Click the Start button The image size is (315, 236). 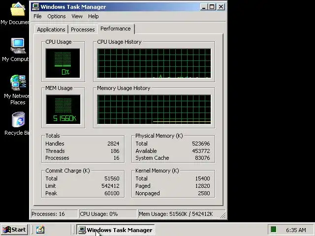pyautogui.click(x=14, y=230)
